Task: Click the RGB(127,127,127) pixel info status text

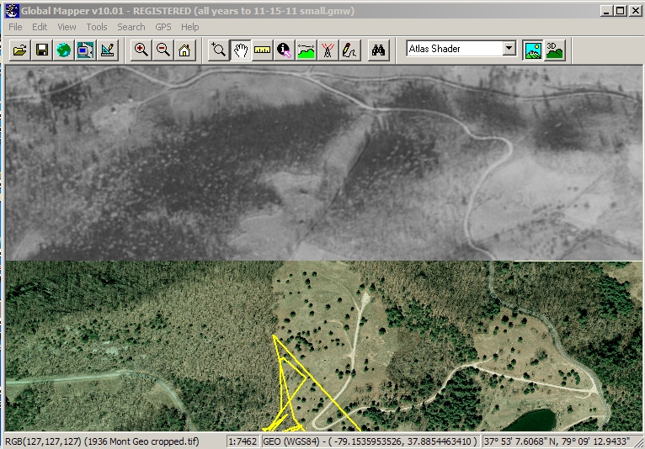Action: tap(102, 441)
